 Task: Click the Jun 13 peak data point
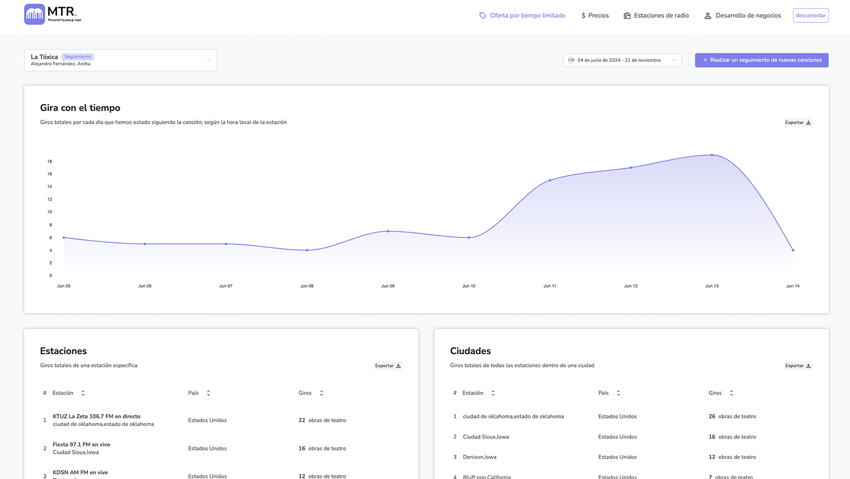712,155
